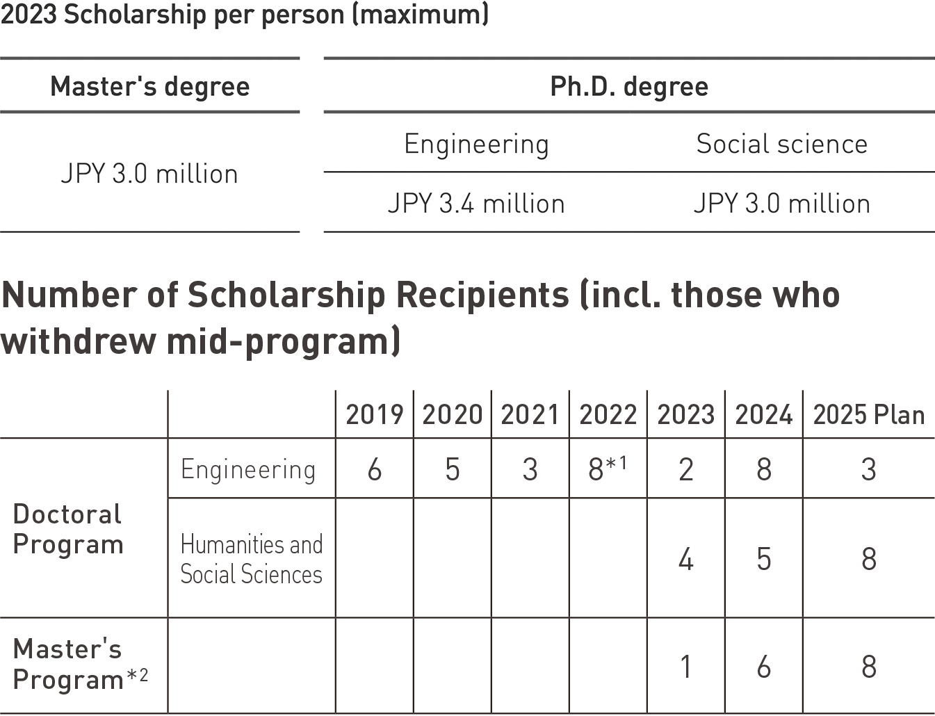935x716 pixels.
Task: Select the Ph.D. degree header
Action: (x=629, y=87)
